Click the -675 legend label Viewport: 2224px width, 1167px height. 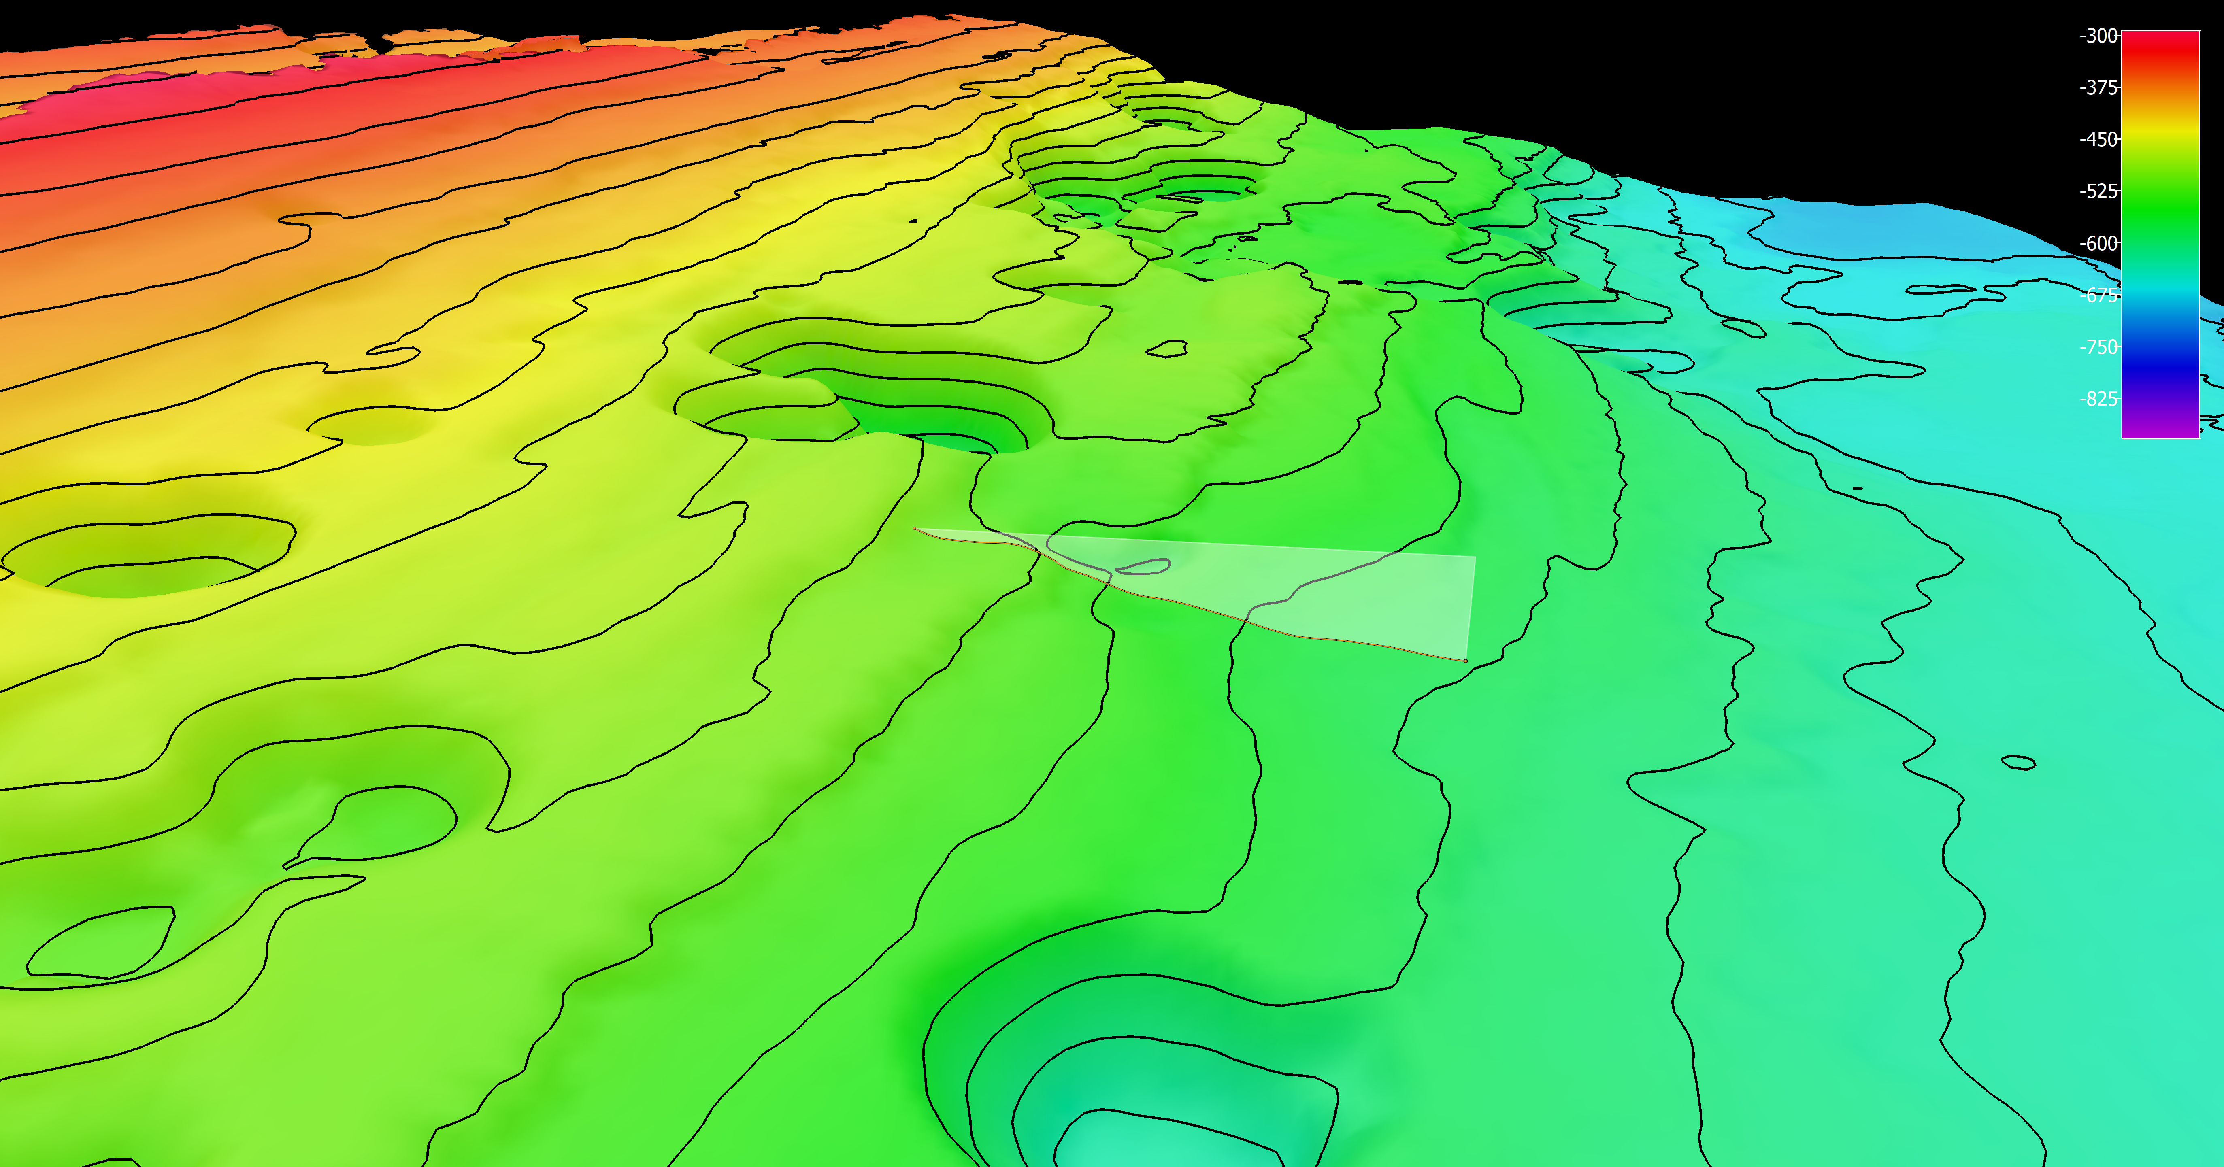click(x=2099, y=295)
